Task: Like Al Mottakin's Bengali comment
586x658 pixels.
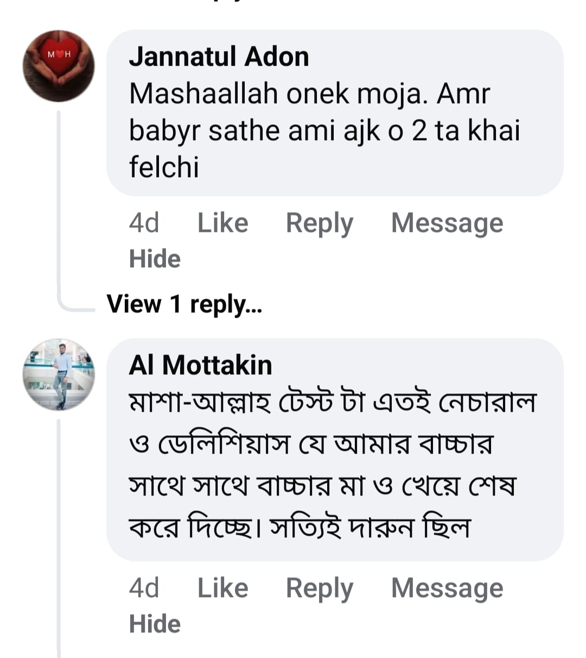Action: point(222,588)
